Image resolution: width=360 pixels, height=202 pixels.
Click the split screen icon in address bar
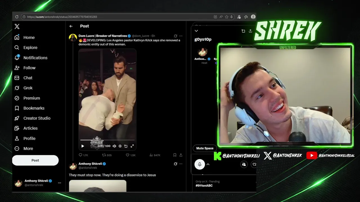pyautogui.click(x=215, y=17)
